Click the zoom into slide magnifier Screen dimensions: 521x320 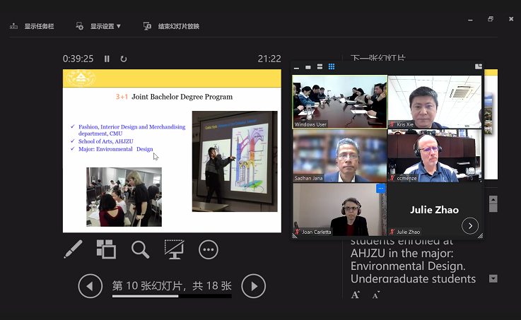coord(140,249)
